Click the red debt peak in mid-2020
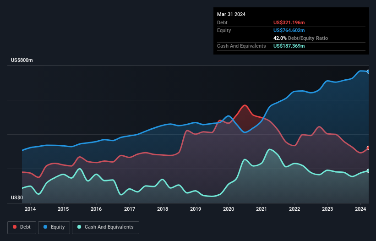Image resolution: width=376 pixels, height=241 pixels. click(x=245, y=105)
